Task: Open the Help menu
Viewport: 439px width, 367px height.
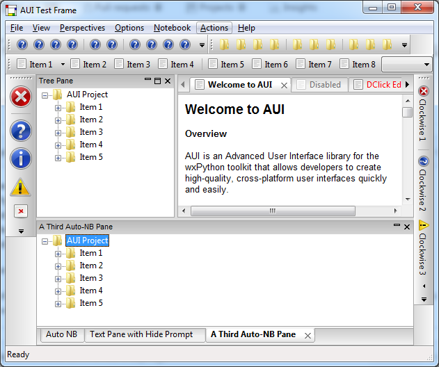Action: [246, 28]
